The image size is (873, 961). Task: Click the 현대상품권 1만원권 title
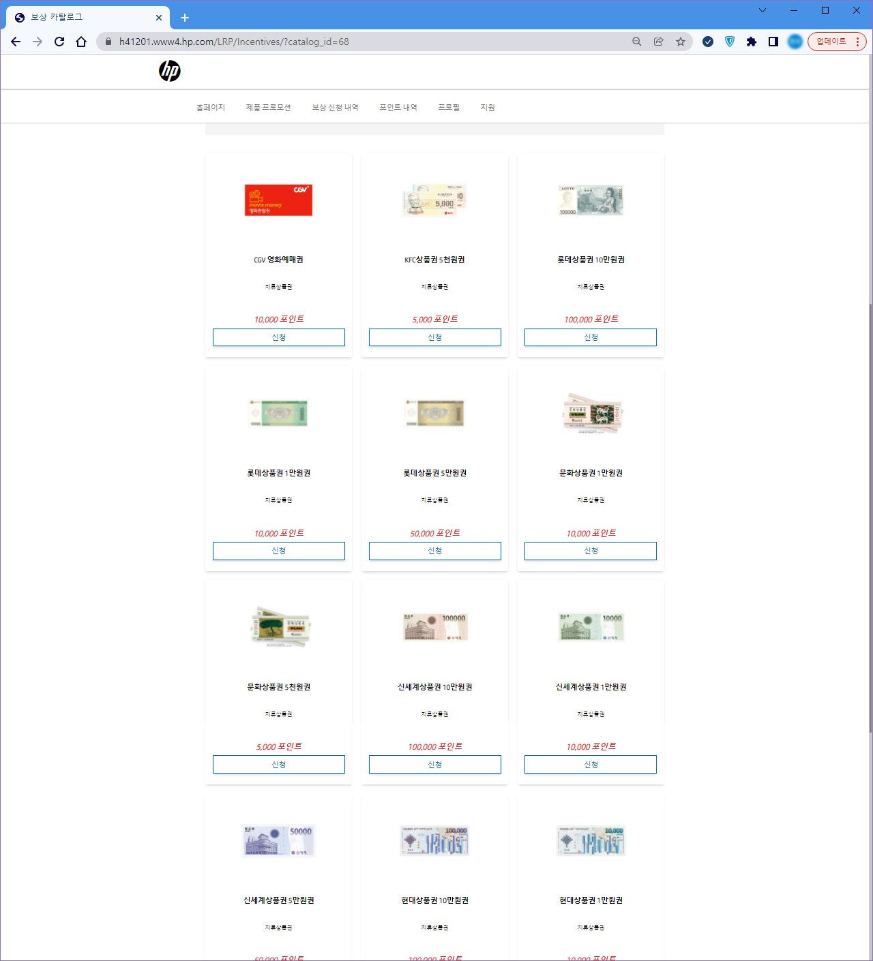591,900
